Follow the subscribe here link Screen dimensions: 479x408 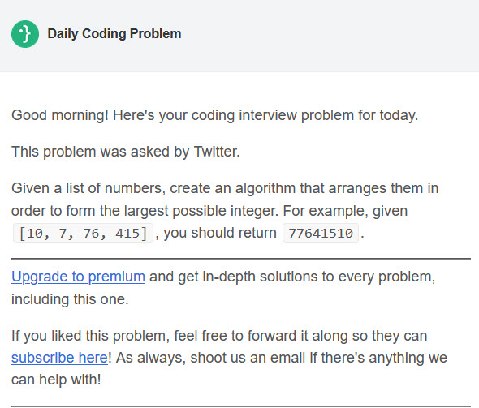(59, 358)
